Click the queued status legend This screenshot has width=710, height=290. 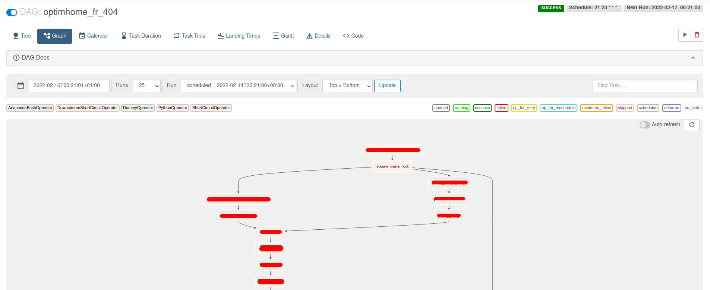pyautogui.click(x=441, y=108)
